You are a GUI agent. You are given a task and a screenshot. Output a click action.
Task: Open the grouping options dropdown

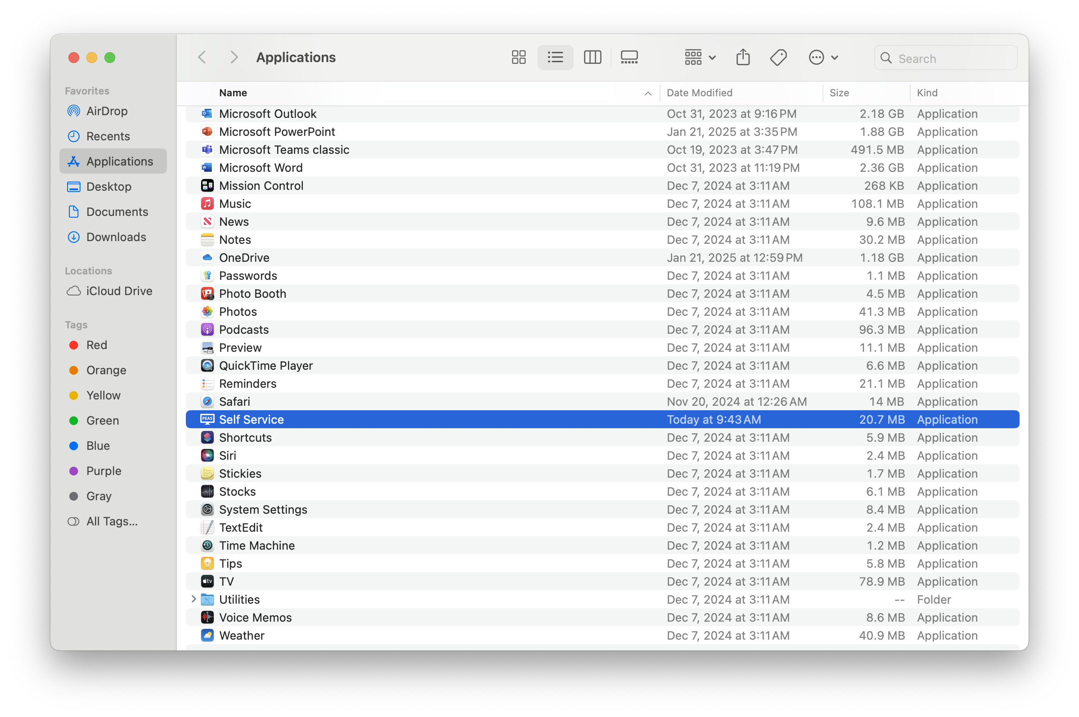(699, 57)
